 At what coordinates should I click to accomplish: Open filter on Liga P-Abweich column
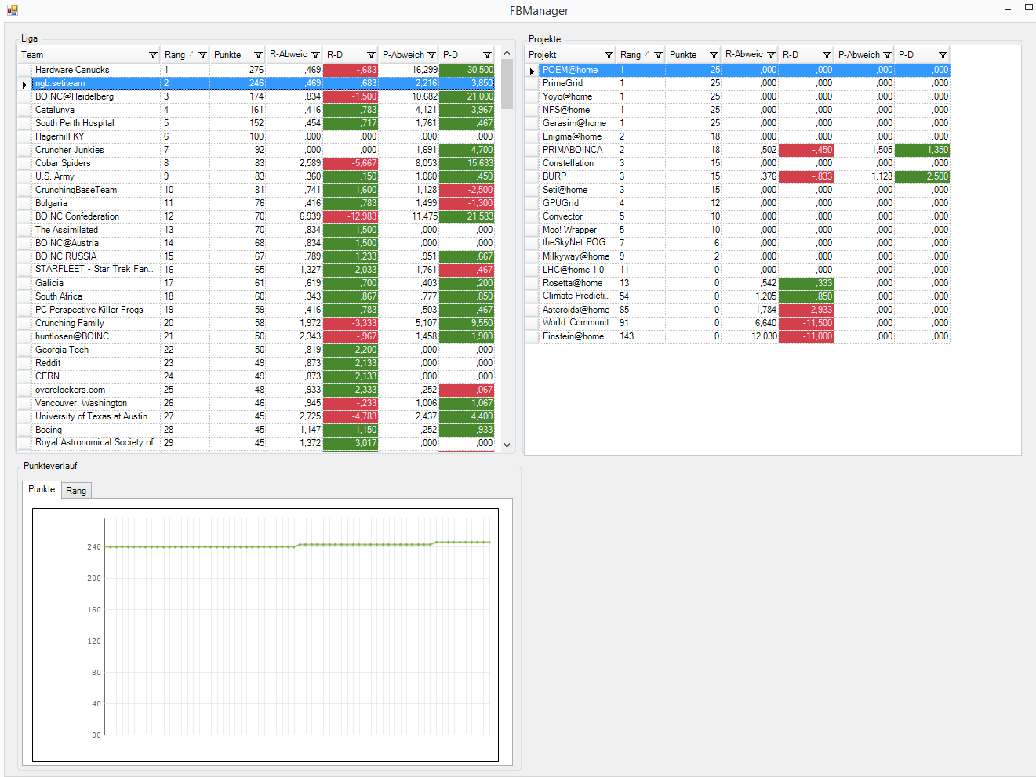pyautogui.click(x=431, y=55)
